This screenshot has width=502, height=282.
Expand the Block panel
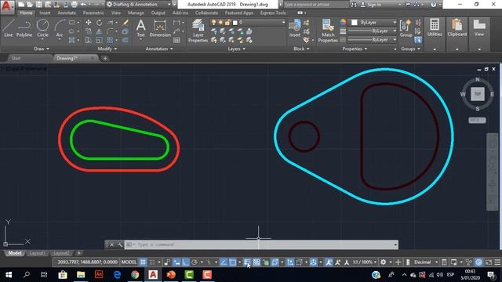click(x=301, y=49)
